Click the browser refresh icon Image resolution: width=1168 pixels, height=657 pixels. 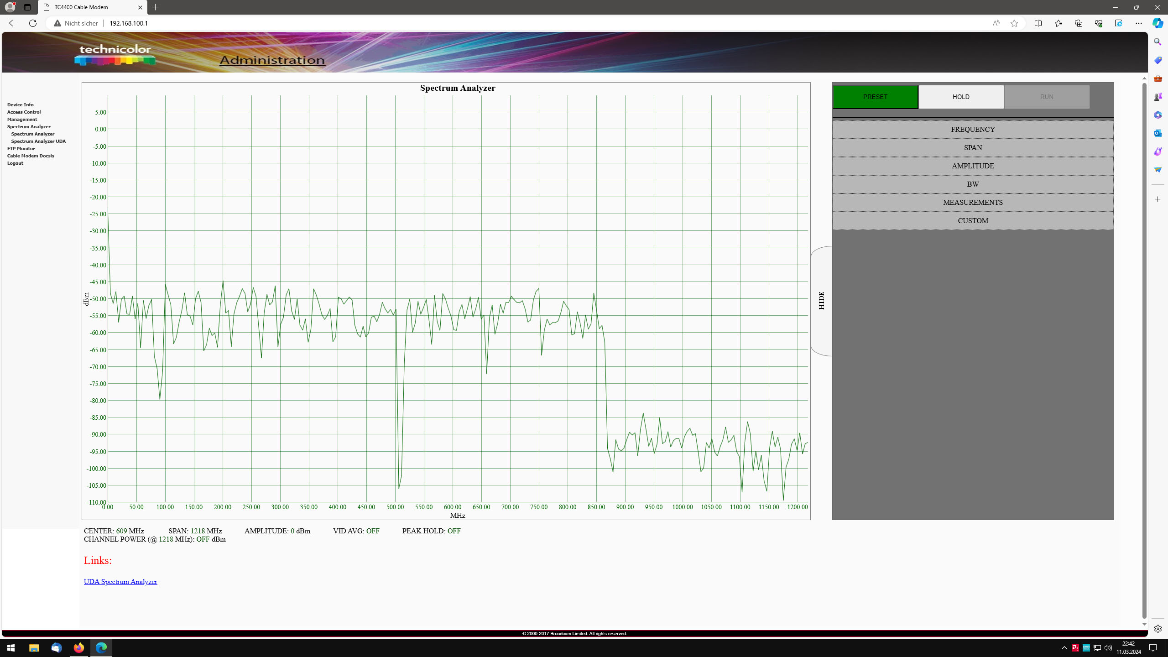33,23
